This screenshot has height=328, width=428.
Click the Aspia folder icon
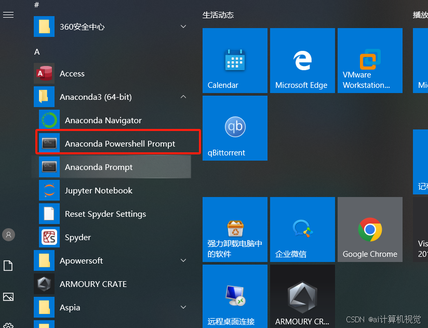(x=44, y=307)
